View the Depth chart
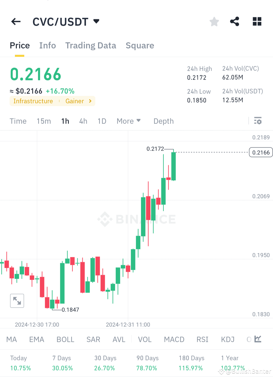Viewport: 273px width, 377px height. (x=163, y=121)
